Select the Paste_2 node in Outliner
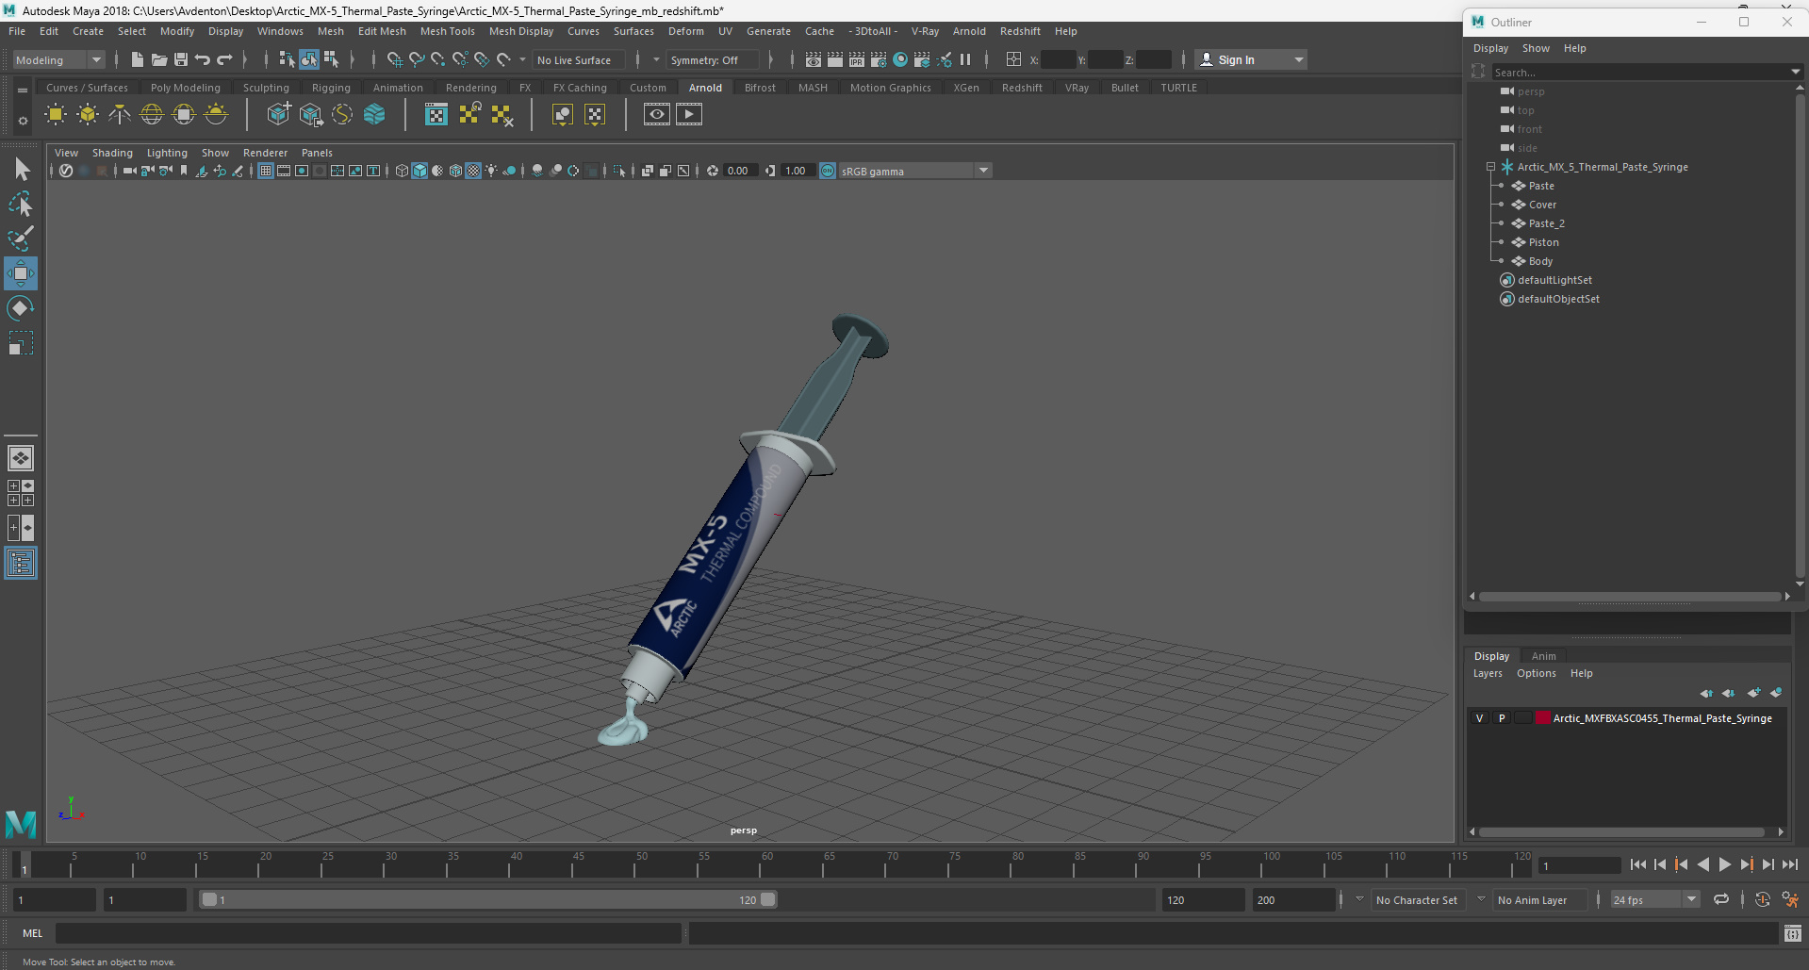The width and height of the screenshot is (1809, 970). (x=1546, y=223)
